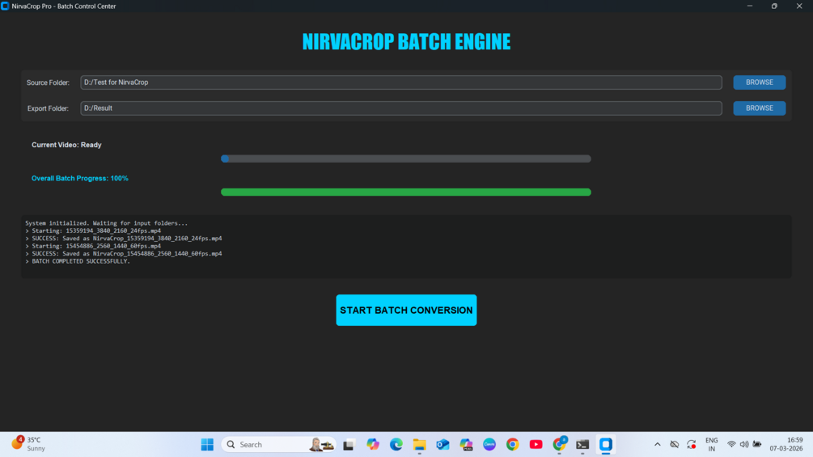The width and height of the screenshot is (813, 457).
Task: Open the clock and date 16:59
Action: pos(786,445)
